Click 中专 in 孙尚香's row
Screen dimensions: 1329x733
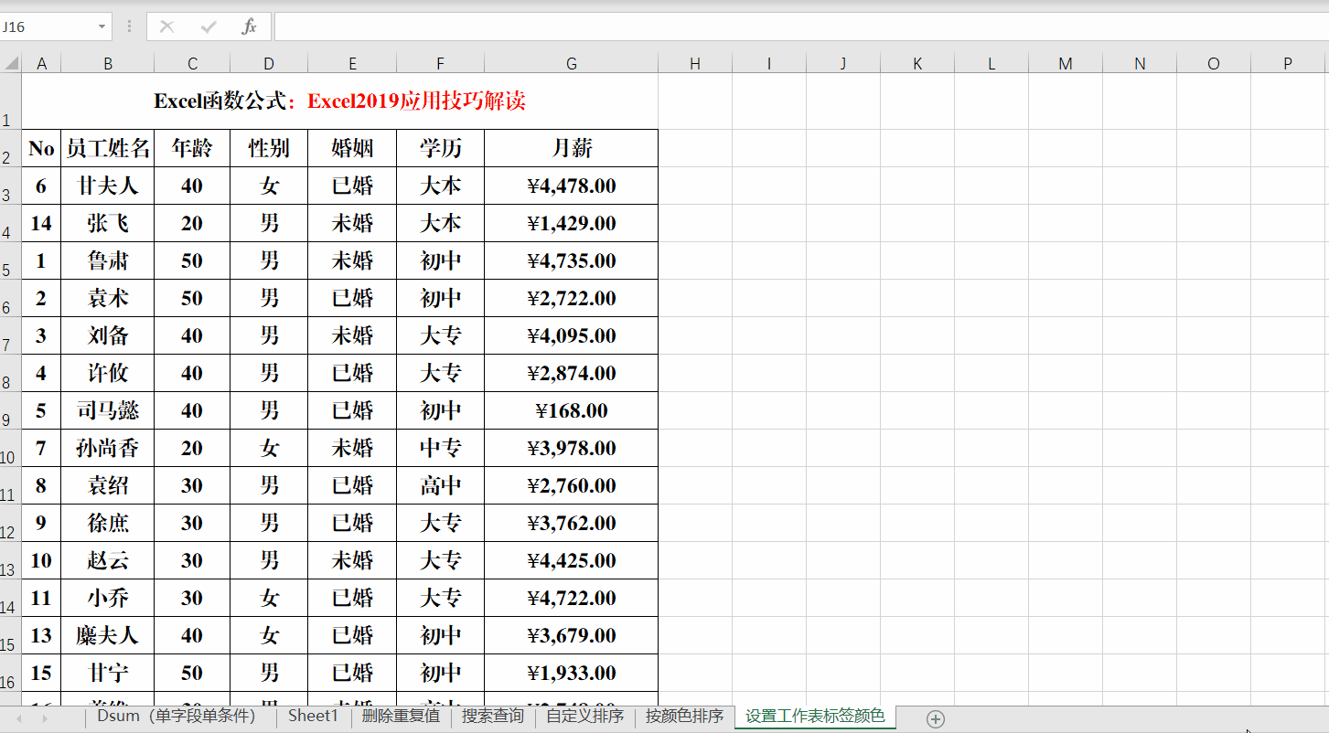coord(440,448)
